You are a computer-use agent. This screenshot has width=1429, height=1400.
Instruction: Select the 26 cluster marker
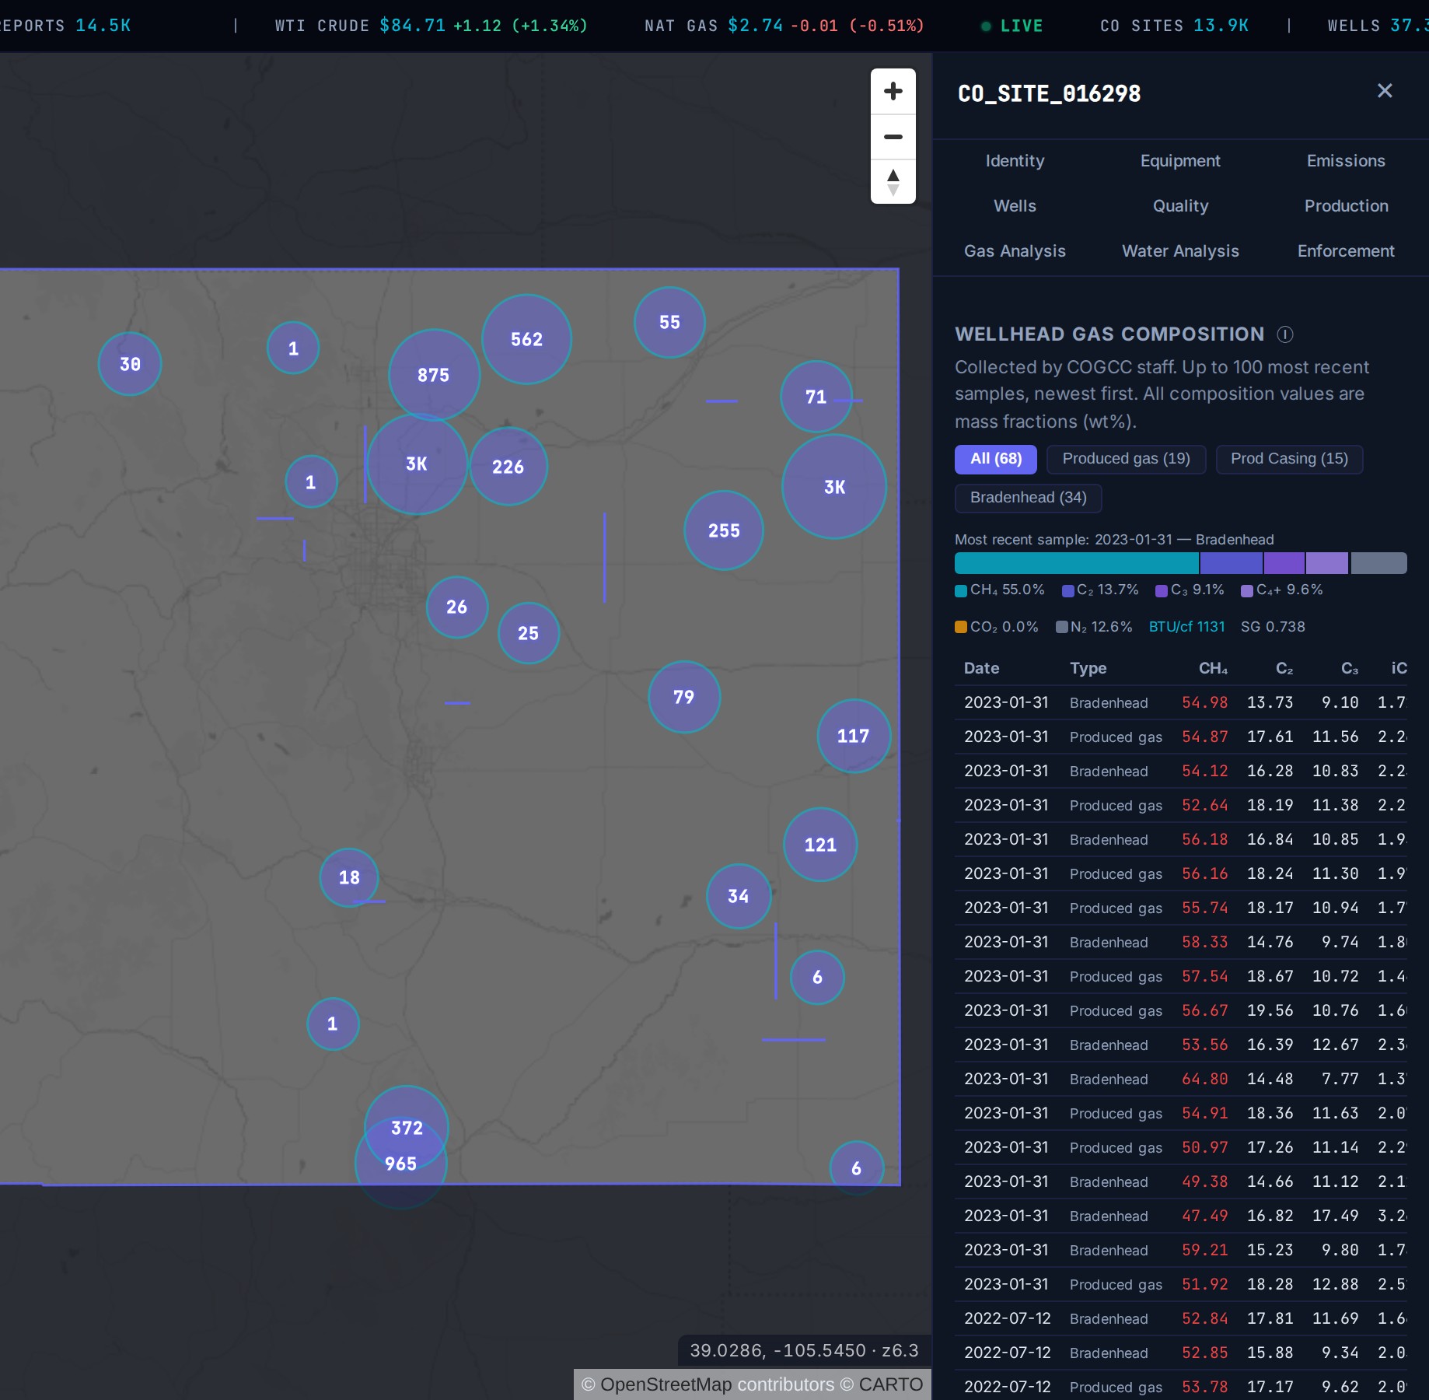coord(456,607)
